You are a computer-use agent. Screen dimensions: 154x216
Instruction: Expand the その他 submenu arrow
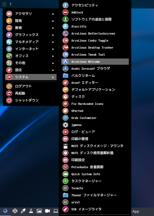click(x=53, y=63)
